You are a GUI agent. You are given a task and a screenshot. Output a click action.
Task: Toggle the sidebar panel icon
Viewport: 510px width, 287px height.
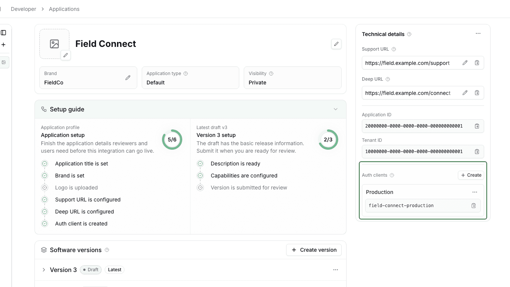pyautogui.click(x=3, y=33)
